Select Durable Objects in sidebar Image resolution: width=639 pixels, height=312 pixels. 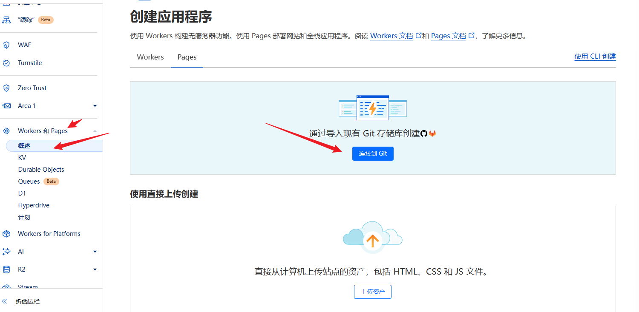pos(41,170)
